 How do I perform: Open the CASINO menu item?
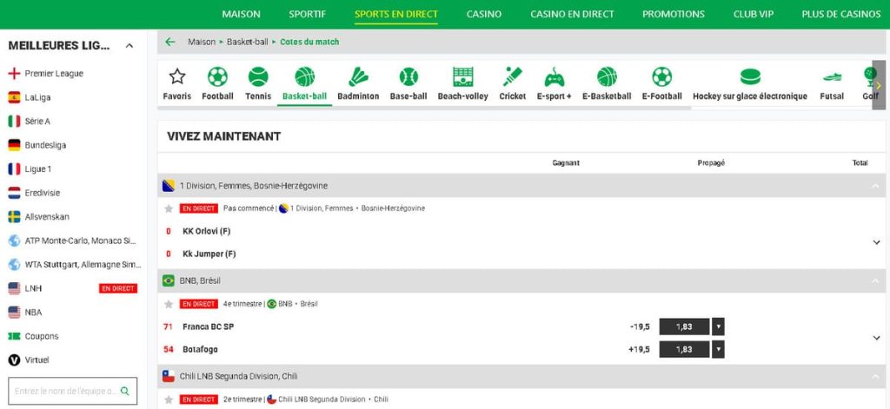click(x=484, y=14)
